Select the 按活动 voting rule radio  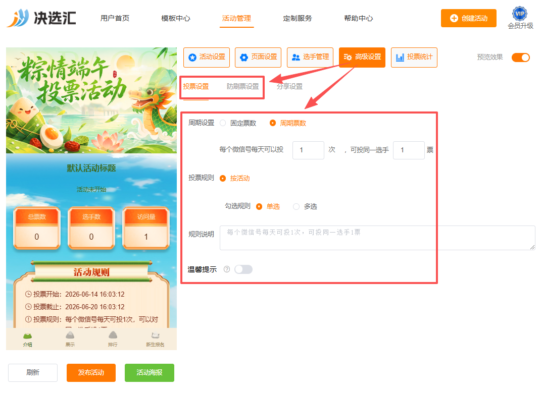(x=223, y=178)
